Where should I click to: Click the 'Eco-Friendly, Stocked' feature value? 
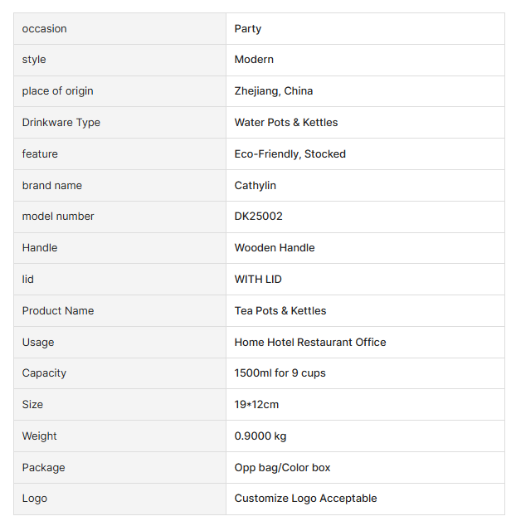pos(290,154)
